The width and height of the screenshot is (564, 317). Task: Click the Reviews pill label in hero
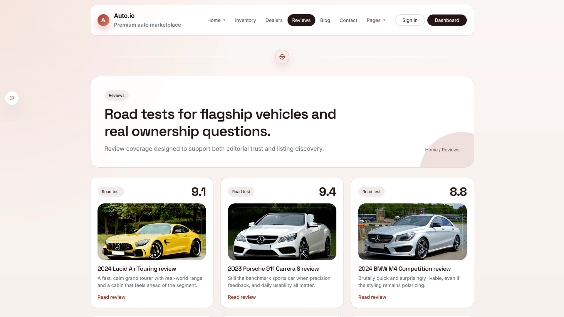pyautogui.click(x=117, y=95)
